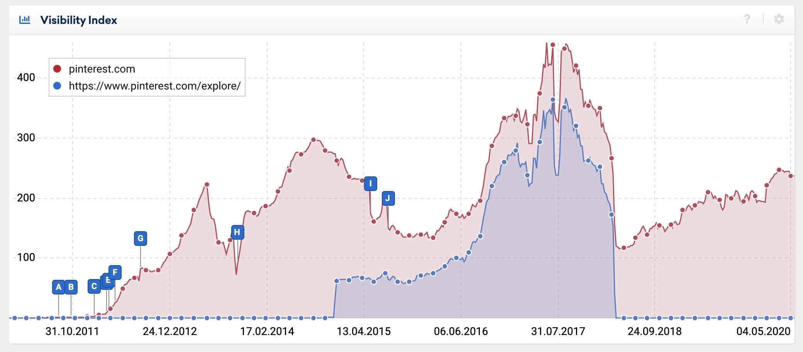Screen dimensions: 803x352
Task: Click event pin H near the dip
Action: [237, 232]
